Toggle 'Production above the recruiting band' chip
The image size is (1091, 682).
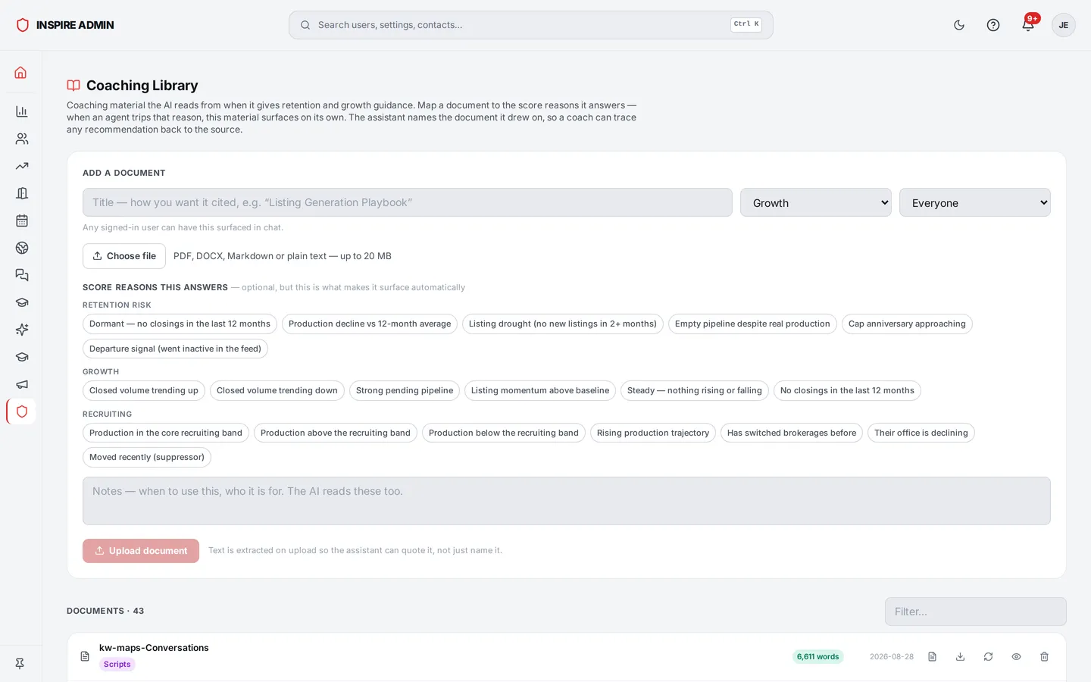336,433
